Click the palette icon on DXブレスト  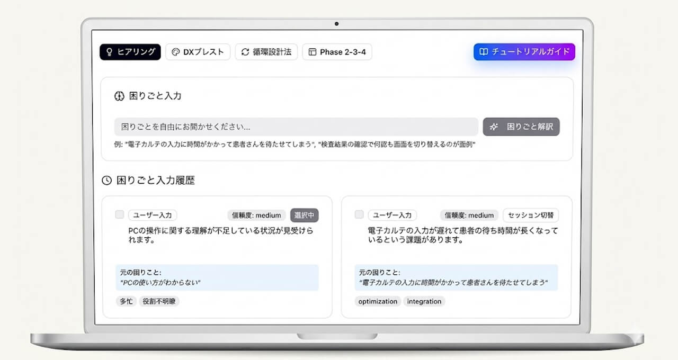175,51
